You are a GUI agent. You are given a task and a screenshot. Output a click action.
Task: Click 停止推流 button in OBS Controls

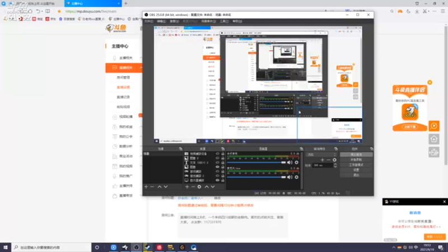click(356, 155)
